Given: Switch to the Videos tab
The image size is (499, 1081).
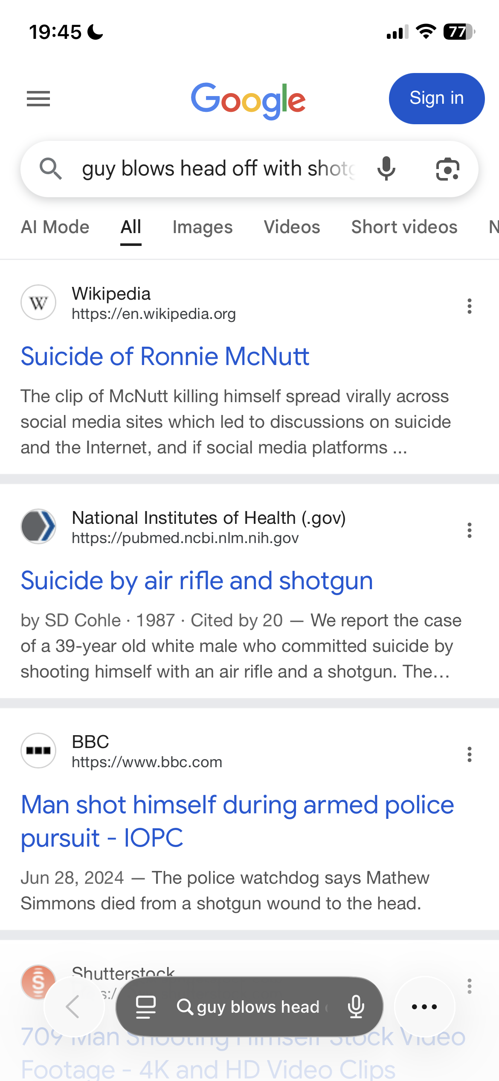Looking at the screenshot, I should click(x=292, y=227).
